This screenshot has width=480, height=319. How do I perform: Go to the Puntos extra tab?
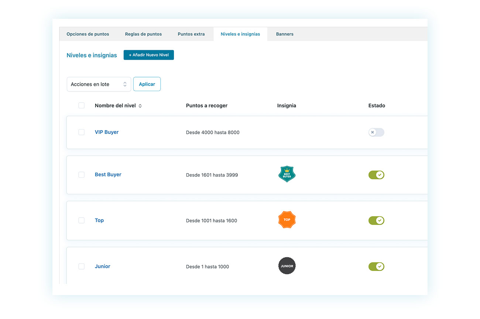[191, 34]
